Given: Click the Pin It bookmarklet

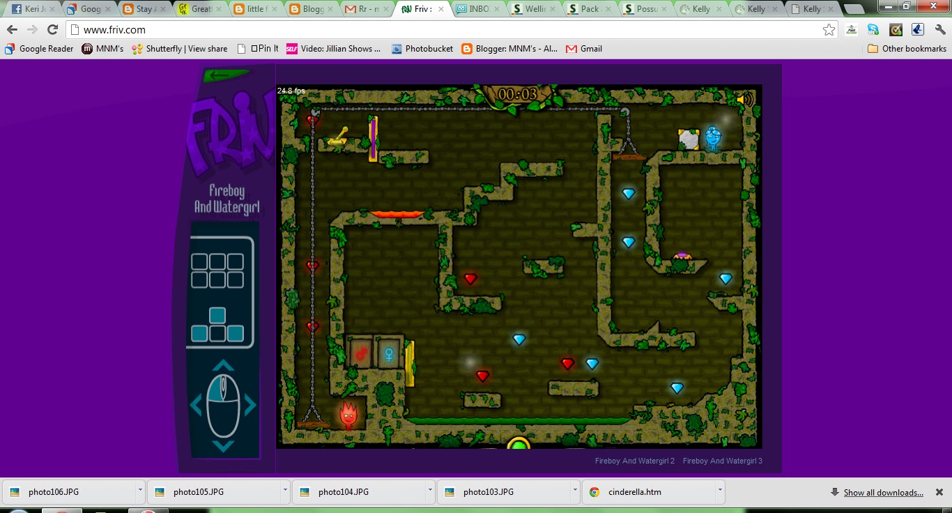Looking at the screenshot, I should (x=258, y=49).
